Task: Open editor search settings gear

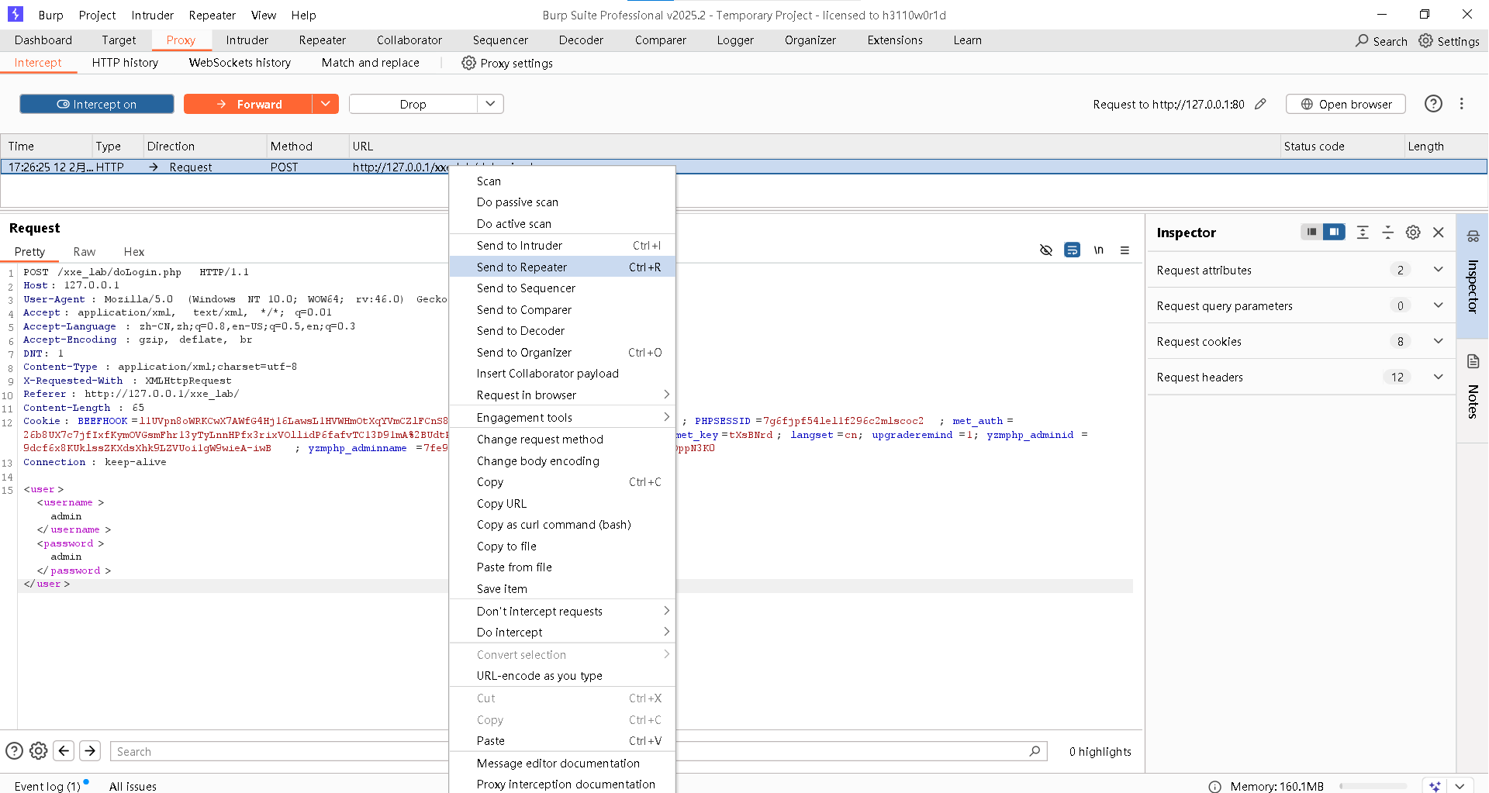Action: (x=39, y=750)
